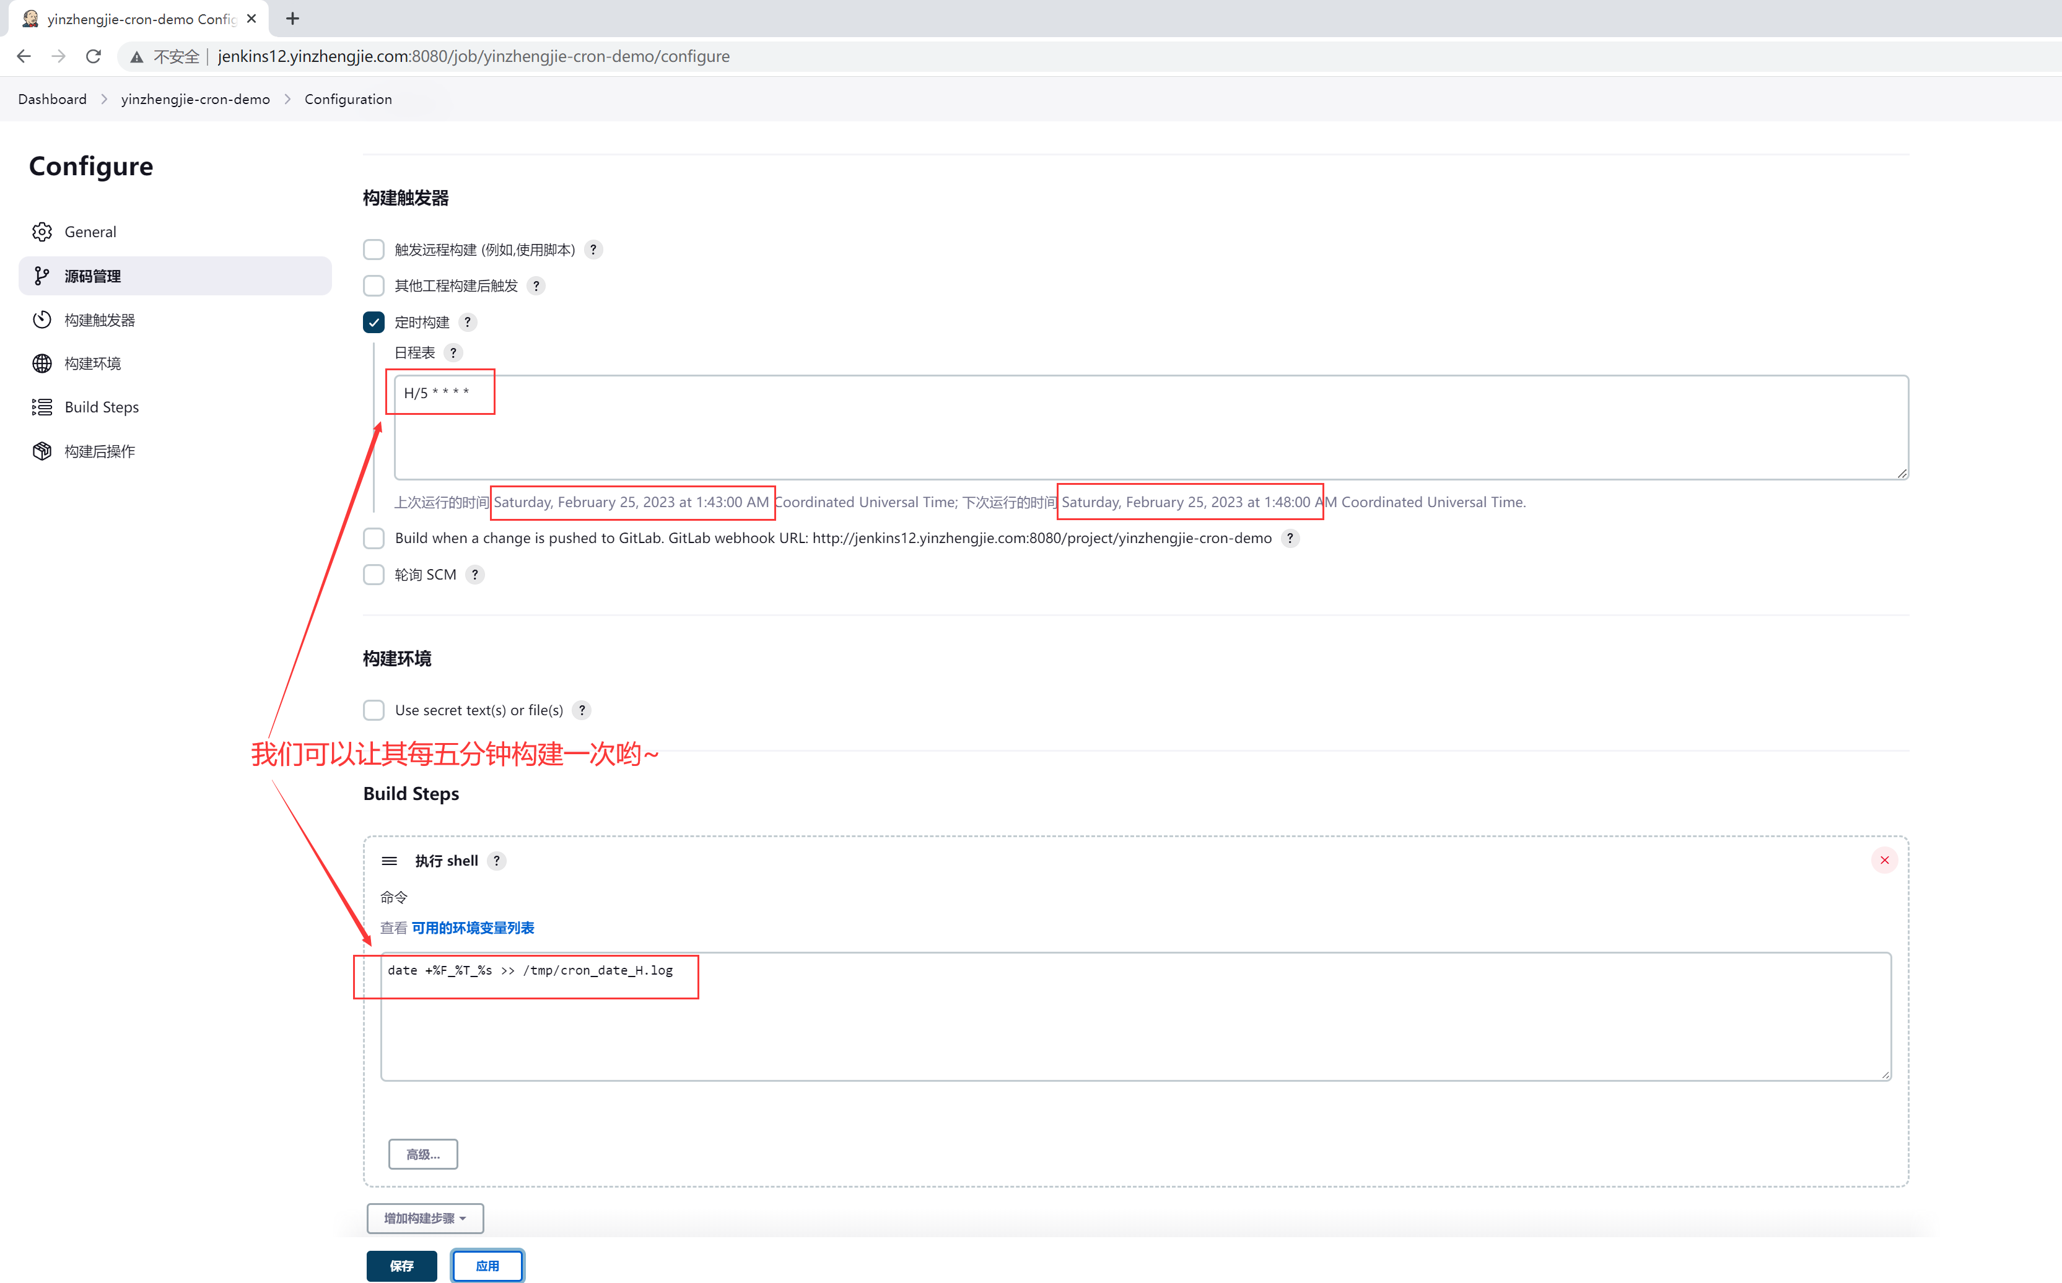This screenshot has width=2062, height=1283.
Task: Click the help icon next to 轮询 SCM
Action: pyautogui.click(x=475, y=575)
